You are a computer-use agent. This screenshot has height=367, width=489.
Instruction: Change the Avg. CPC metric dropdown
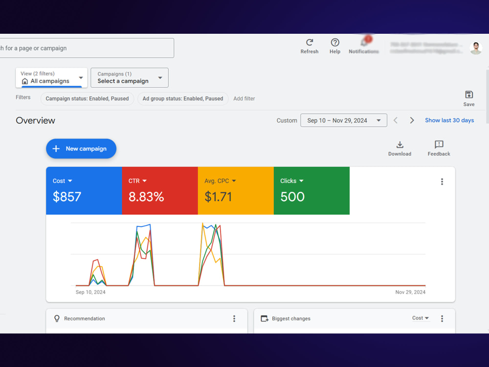tap(220, 181)
